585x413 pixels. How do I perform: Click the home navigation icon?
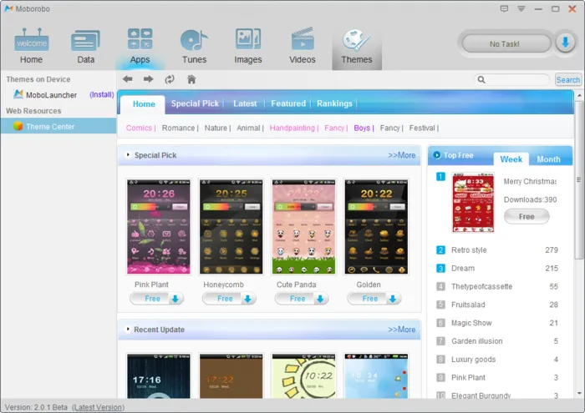click(191, 79)
